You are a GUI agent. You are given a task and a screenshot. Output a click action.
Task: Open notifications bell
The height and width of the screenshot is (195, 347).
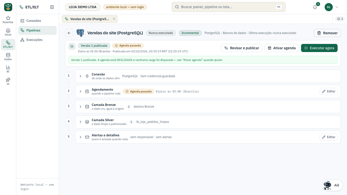(315, 7)
